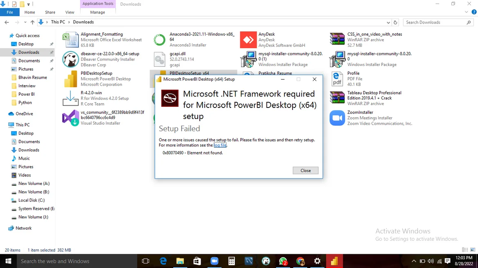
Task: Open recent locations dropdown arrow
Action: 25,22
